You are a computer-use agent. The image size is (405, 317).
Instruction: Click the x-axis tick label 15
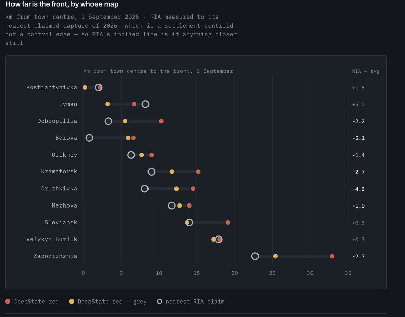pyautogui.click(x=197, y=273)
